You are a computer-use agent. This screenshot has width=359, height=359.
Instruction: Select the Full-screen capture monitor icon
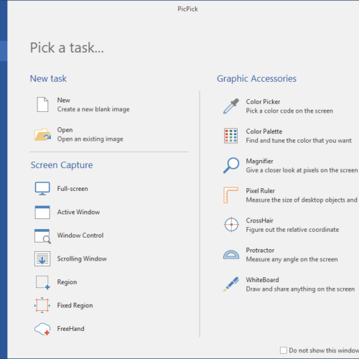coord(42,189)
